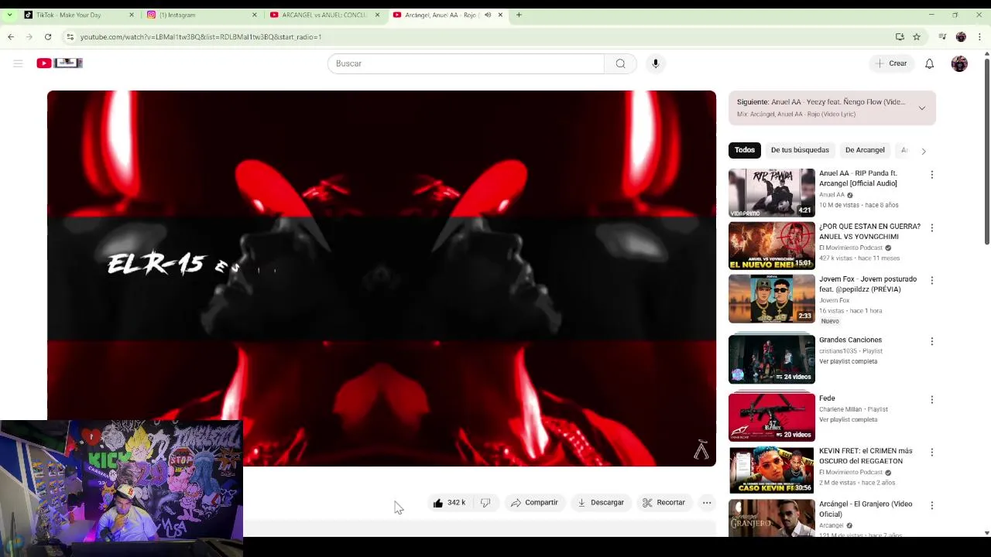Select the Todos filter chip
Image resolution: width=991 pixels, height=557 pixels.
coord(745,150)
